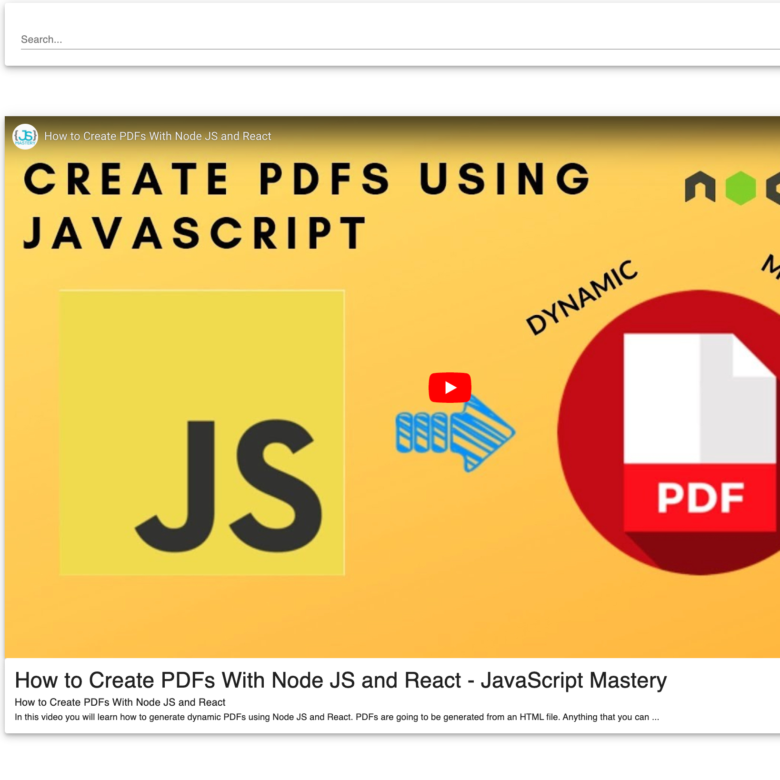This screenshot has width=780, height=780.
Task: Select the subtitle 'How to Create PDFs With Node JS and React'
Action: tap(120, 702)
